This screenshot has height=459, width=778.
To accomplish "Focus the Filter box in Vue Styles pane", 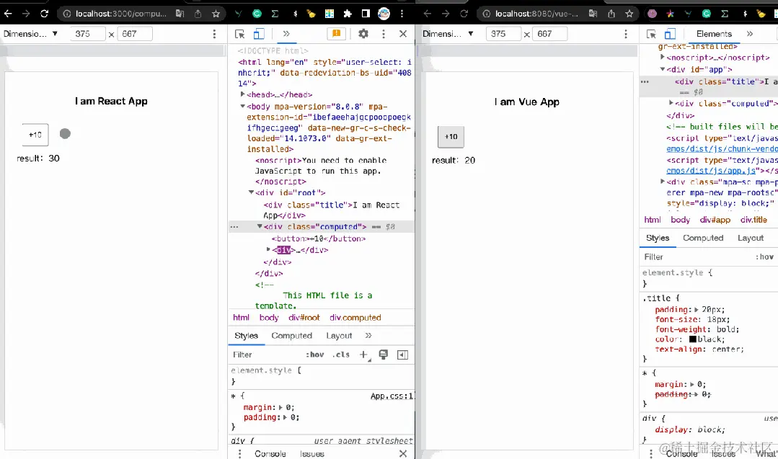I will [697, 257].
